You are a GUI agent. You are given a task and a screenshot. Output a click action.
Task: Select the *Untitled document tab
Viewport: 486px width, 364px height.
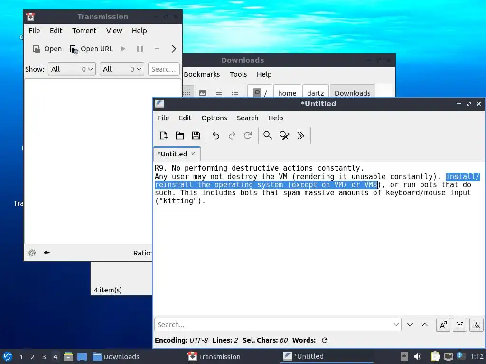177,154
